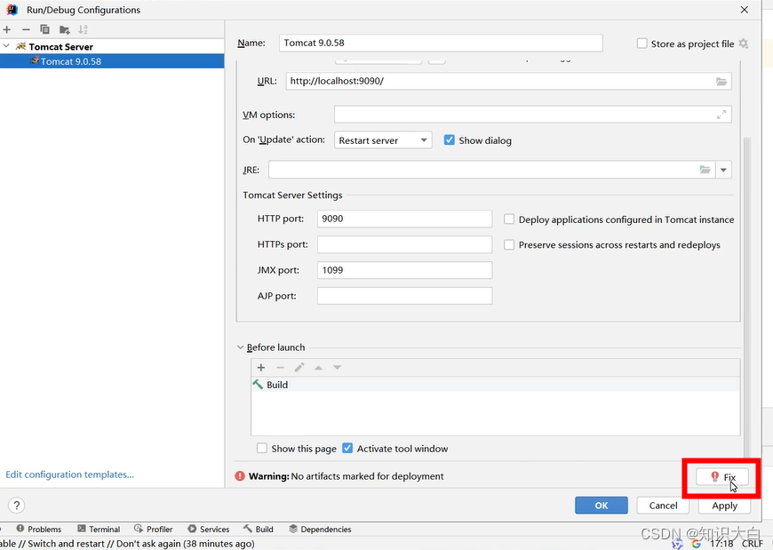
Task: Collapse the Tomcat Server tree node
Action: pyautogui.click(x=6, y=46)
